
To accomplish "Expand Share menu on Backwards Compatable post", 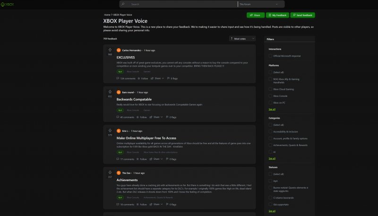I will tap(156, 117).
